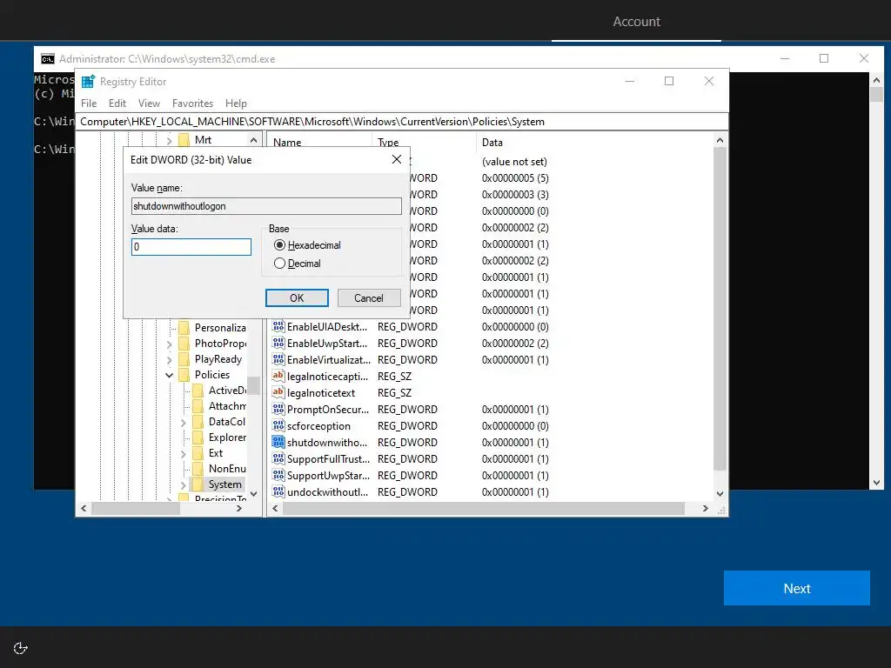Select the legalnoticecapti... string icon
The width and height of the screenshot is (891, 668).
(x=278, y=376)
